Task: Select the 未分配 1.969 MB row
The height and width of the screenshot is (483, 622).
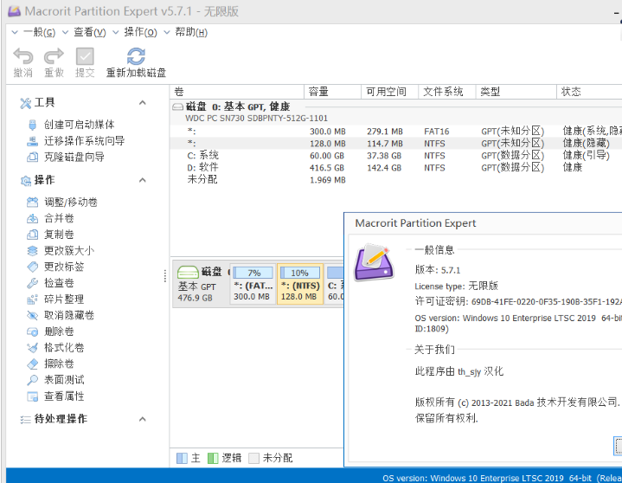Action: tap(396, 180)
